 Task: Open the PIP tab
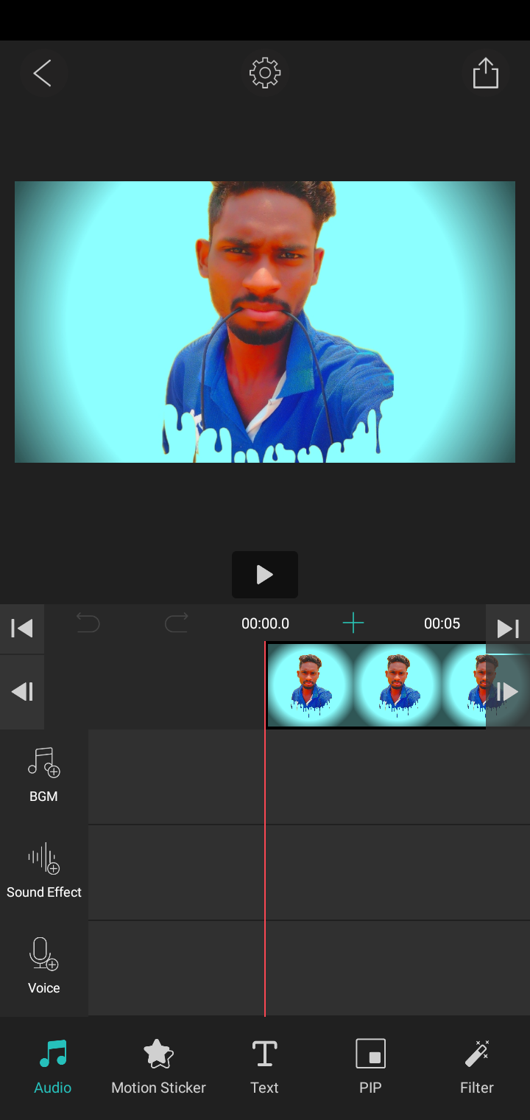(x=370, y=1067)
